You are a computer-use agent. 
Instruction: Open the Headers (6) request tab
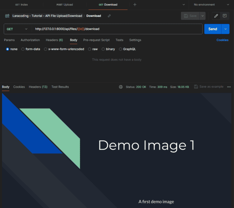tap(54, 40)
